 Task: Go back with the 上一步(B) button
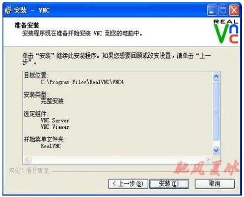(x=128, y=183)
